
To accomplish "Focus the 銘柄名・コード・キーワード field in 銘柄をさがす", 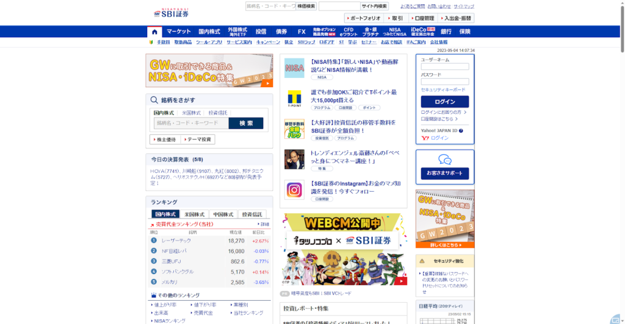I will (x=191, y=123).
